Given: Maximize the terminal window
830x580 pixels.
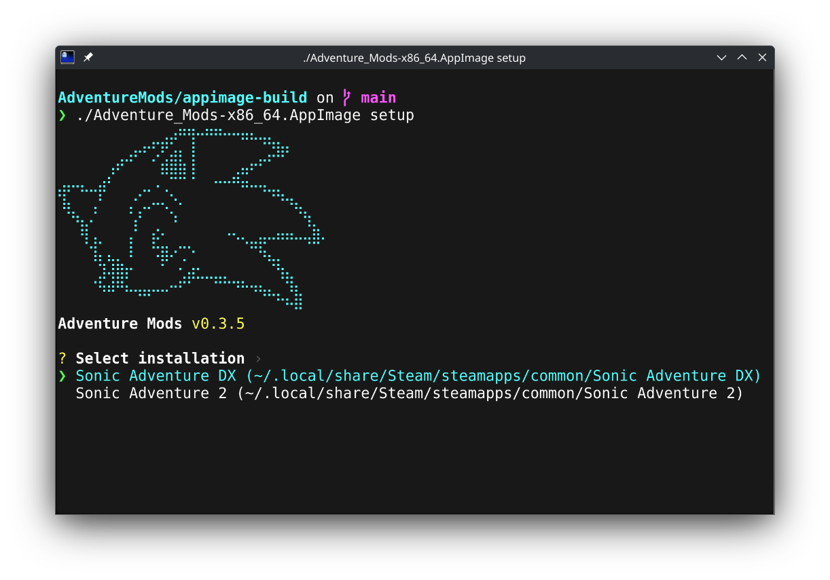Looking at the screenshot, I should click(742, 58).
